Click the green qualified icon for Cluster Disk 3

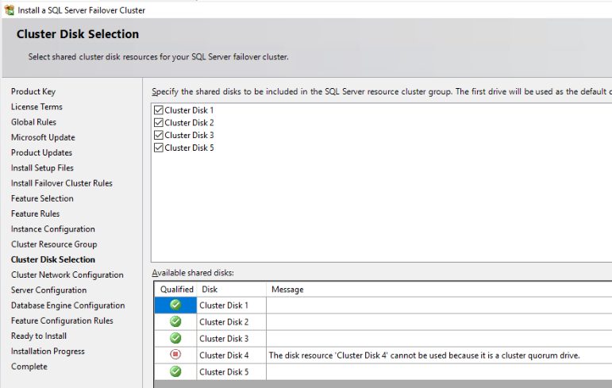coord(175,338)
